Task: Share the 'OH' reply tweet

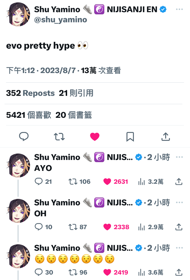Action: (x=179, y=227)
